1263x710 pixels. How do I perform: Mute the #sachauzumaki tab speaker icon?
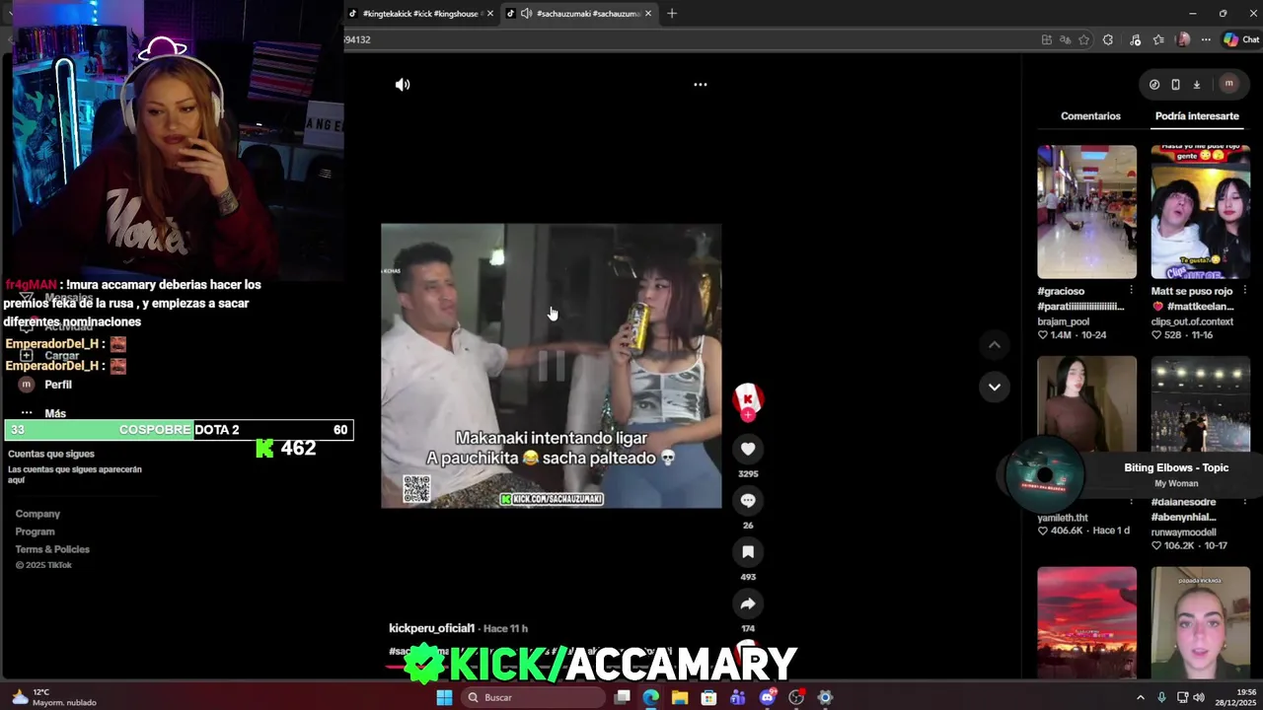coord(527,14)
